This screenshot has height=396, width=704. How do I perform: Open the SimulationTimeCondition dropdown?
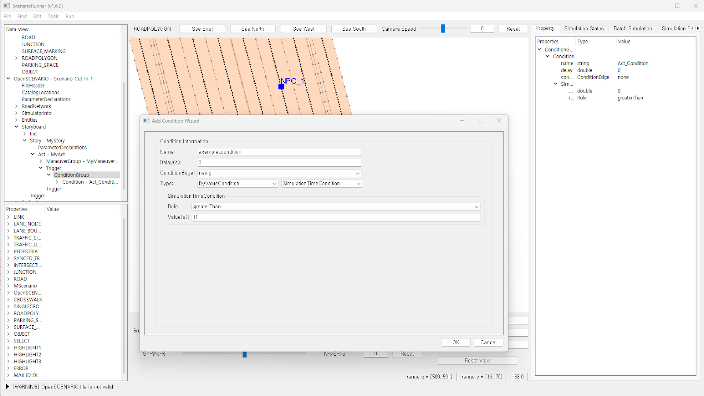pyautogui.click(x=358, y=184)
